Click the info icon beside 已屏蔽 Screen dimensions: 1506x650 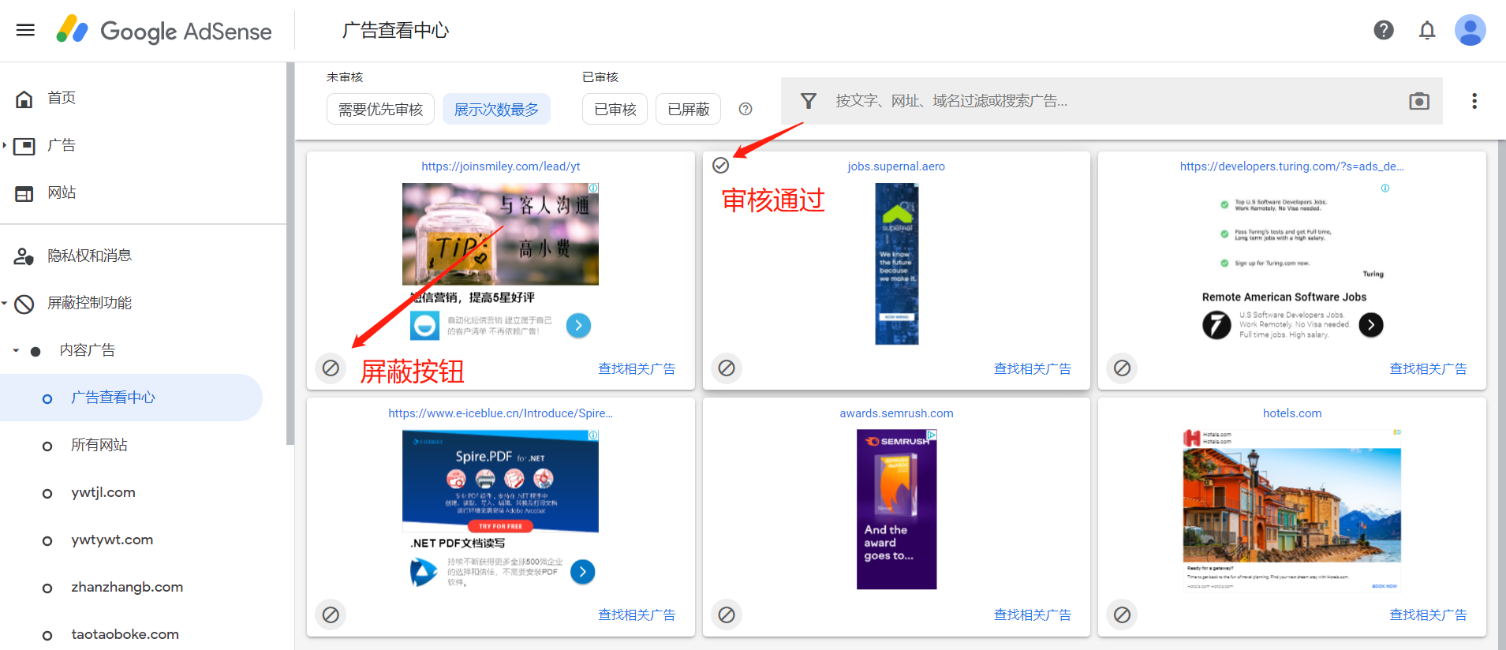[x=745, y=109]
